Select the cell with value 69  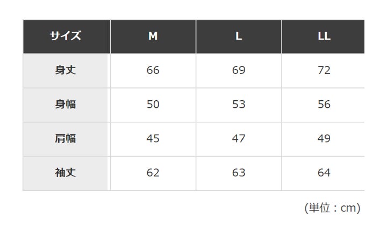(x=239, y=70)
